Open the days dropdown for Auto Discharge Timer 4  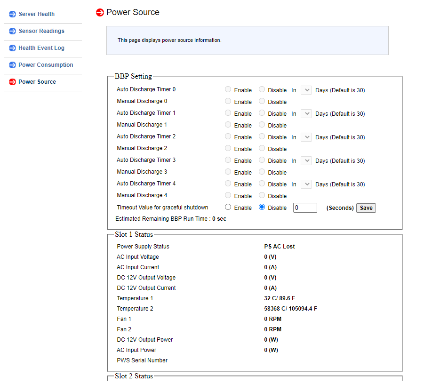point(306,184)
